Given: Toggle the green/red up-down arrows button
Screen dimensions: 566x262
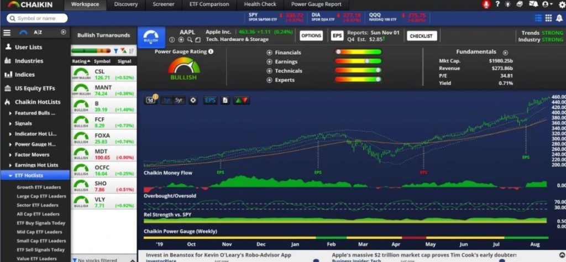Looking at the screenshot, I should pos(242,100).
